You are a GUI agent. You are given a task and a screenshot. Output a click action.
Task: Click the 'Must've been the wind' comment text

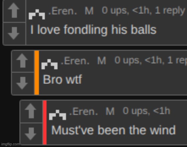(x=113, y=130)
